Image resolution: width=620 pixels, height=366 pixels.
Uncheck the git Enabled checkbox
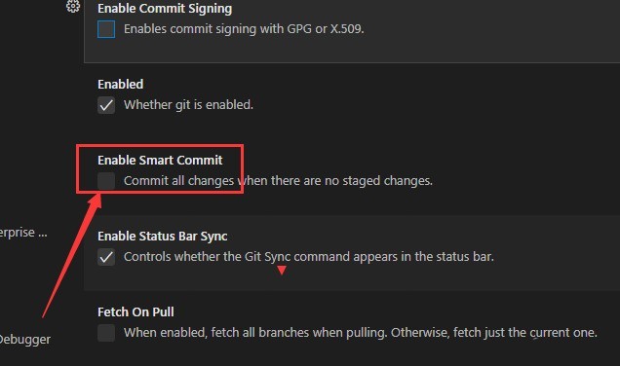pyautogui.click(x=106, y=105)
